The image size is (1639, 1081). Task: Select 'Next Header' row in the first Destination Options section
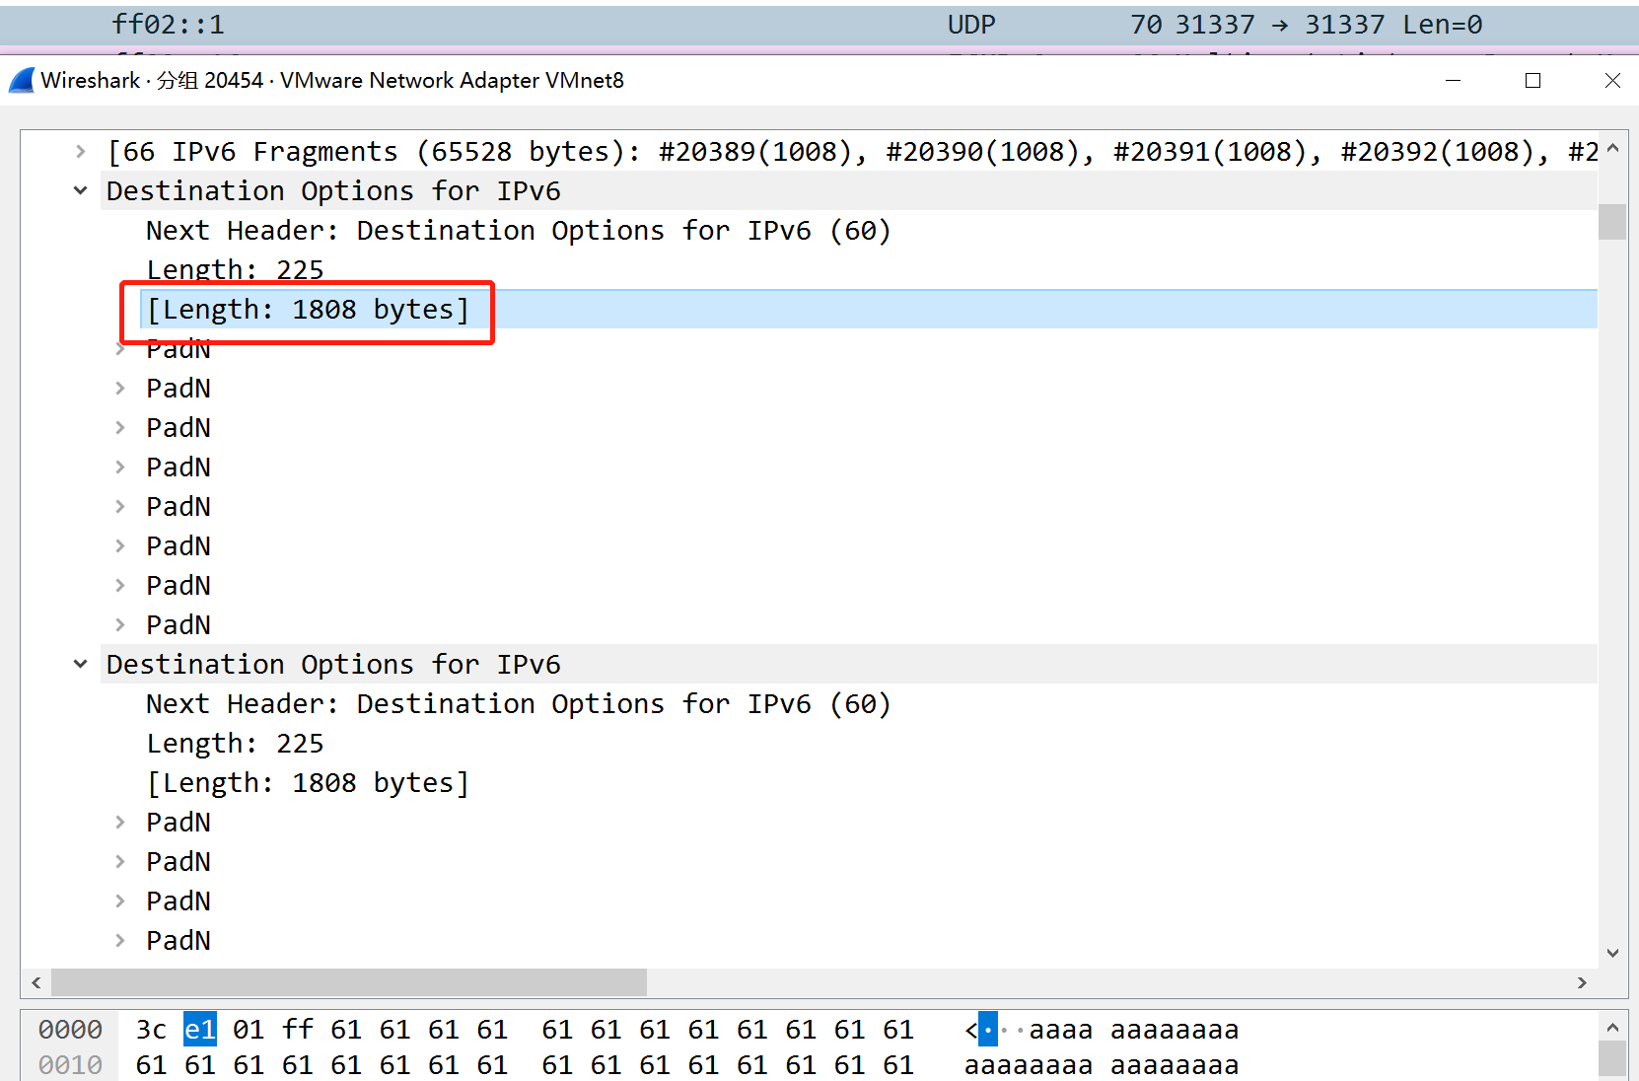pos(519,231)
